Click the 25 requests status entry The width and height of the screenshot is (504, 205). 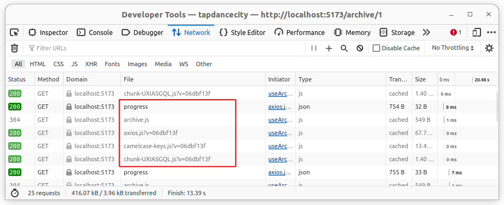pos(44,193)
